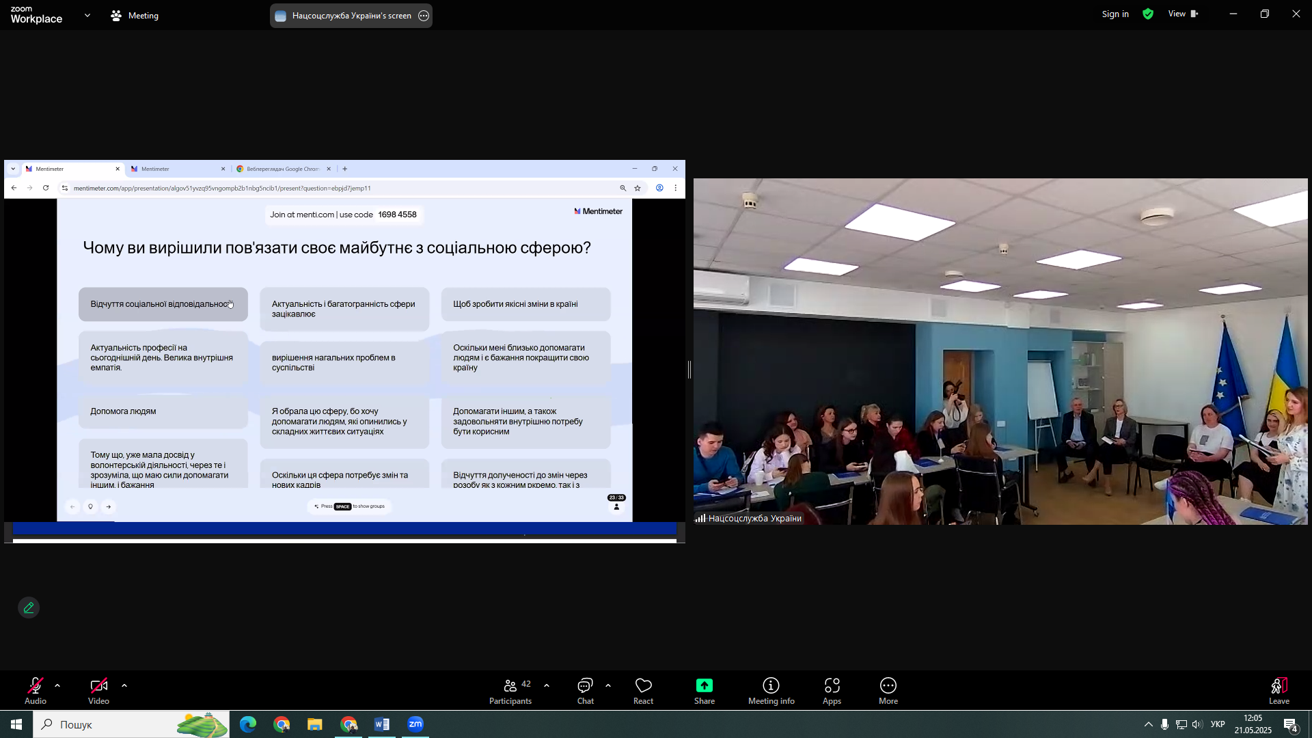Switch to the Meeting tab
1312x738 pixels.
pyautogui.click(x=135, y=15)
